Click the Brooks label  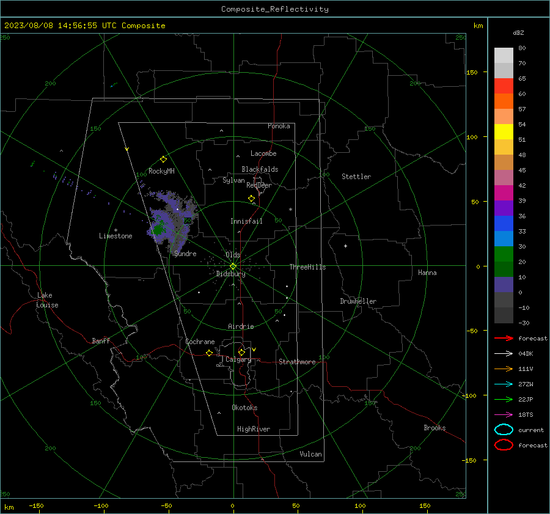click(435, 428)
